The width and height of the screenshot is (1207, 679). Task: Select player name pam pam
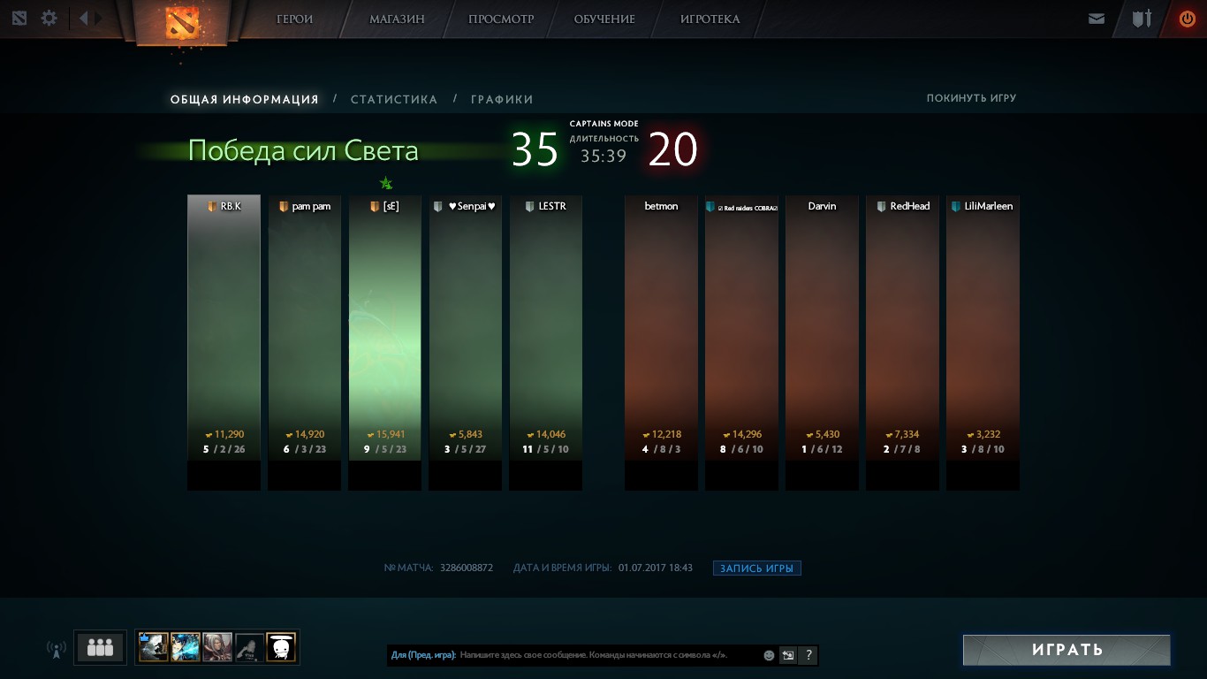pos(311,206)
